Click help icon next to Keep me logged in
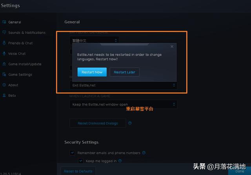 120,161
